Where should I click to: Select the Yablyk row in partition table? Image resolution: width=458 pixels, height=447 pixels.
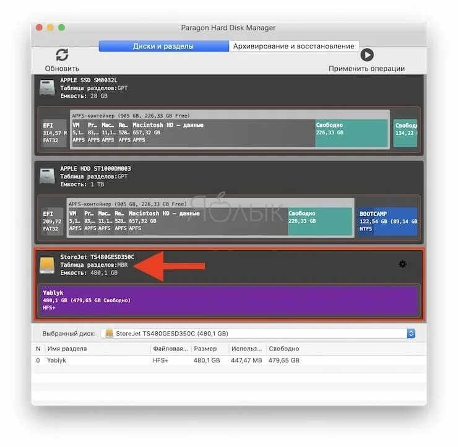point(229,360)
